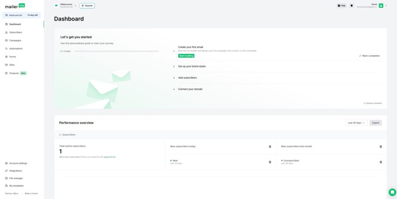Click the MailerLite logo

15,6
